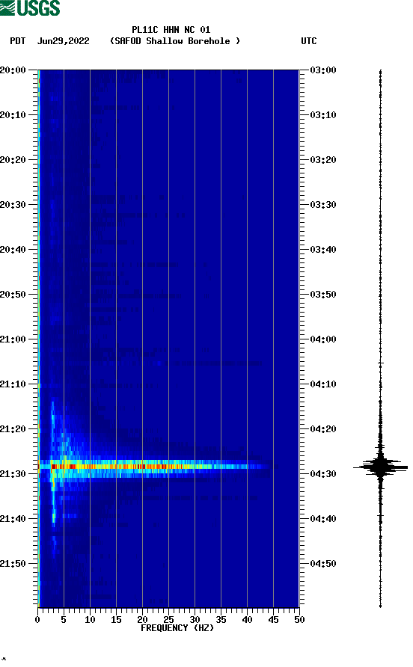Click the 04:10 UTC time label

(x=323, y=384)
